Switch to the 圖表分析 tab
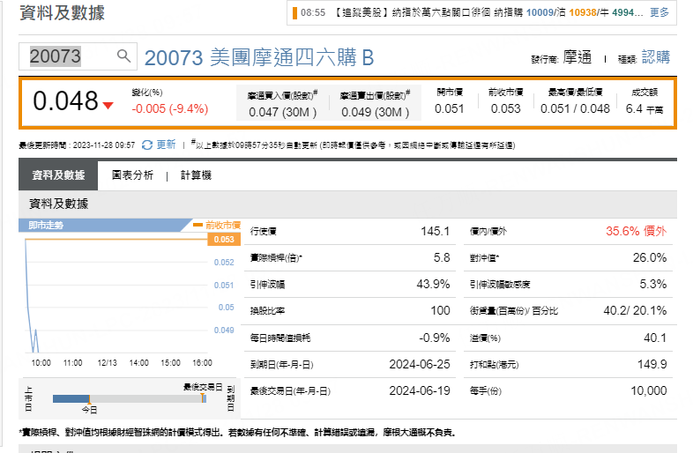This screenshot has height=453, width=693. tap(132, 175)
